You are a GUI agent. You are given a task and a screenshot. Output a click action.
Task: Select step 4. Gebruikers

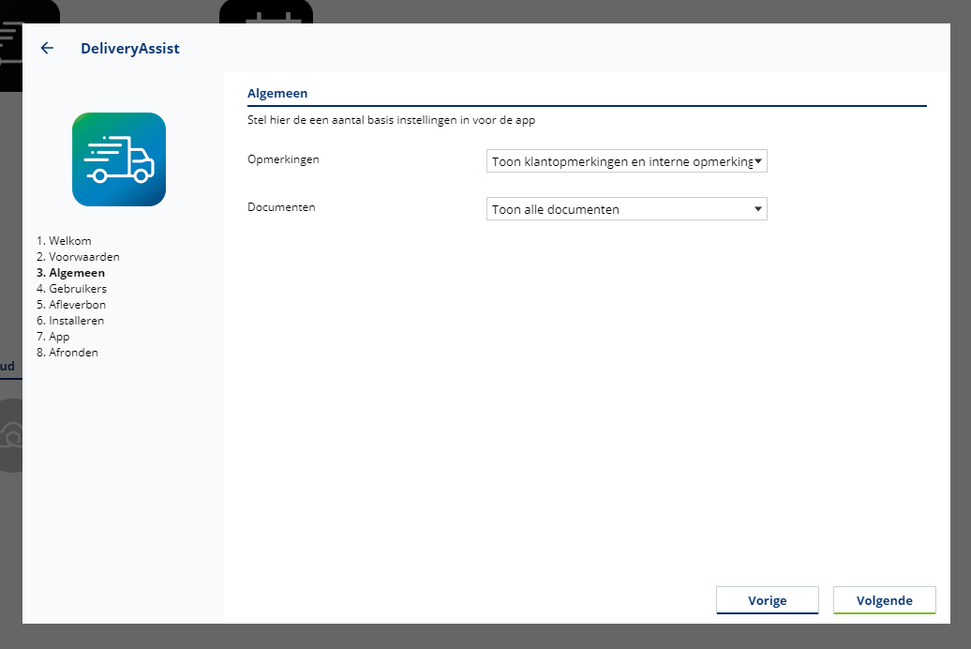point(72,289)
